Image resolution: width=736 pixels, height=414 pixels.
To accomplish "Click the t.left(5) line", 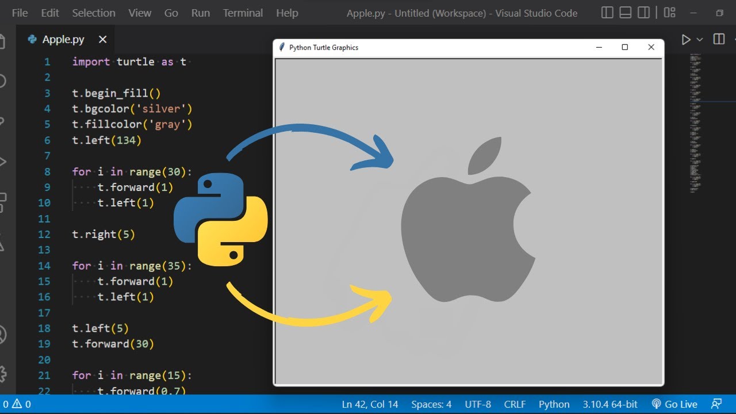I will [x=101, y=328].
